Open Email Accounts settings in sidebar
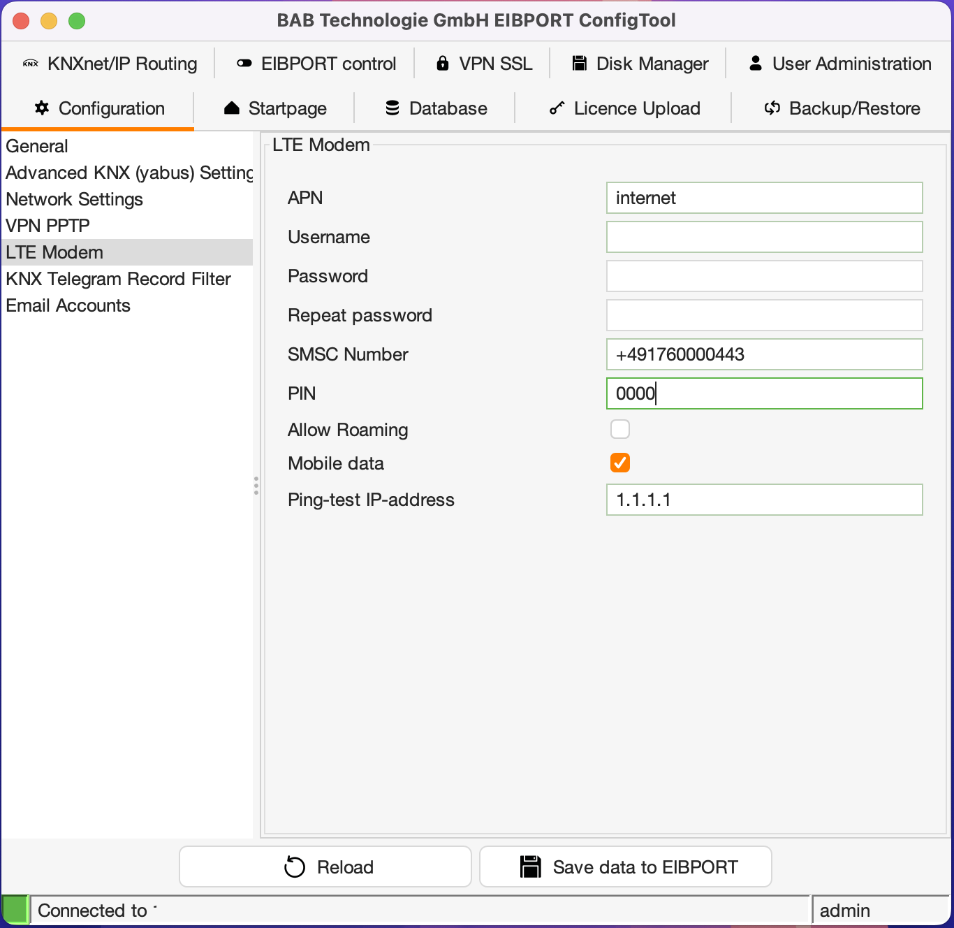Image resolution: width=954 pixels, height=928 pixels. (x=68, y=305)
